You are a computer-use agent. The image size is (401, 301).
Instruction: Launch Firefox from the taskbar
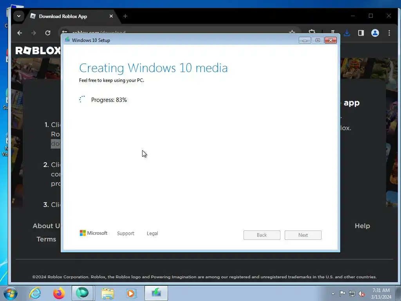click(x=59, y=293)
